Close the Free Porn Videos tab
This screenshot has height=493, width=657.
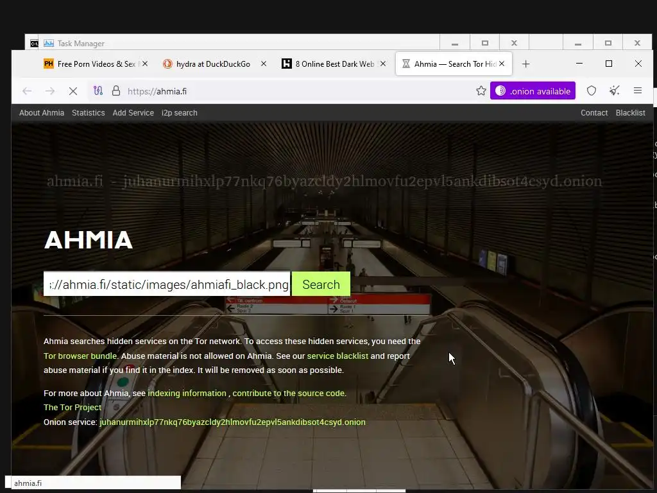pyautogui.click(x=145, y=64)
